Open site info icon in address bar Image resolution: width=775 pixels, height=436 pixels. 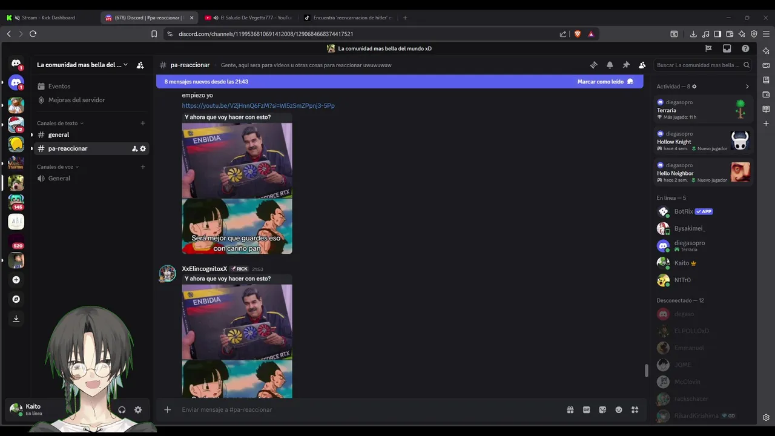[170, 34]
